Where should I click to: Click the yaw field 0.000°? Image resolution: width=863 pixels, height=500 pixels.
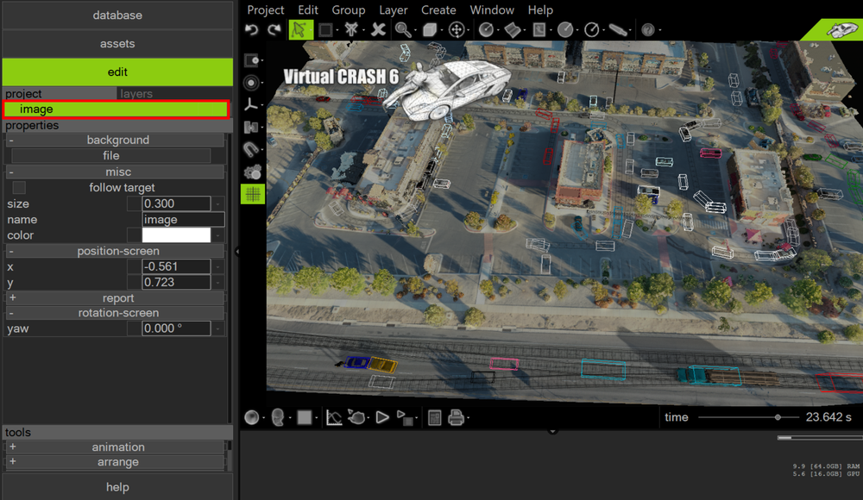(176, 328)
